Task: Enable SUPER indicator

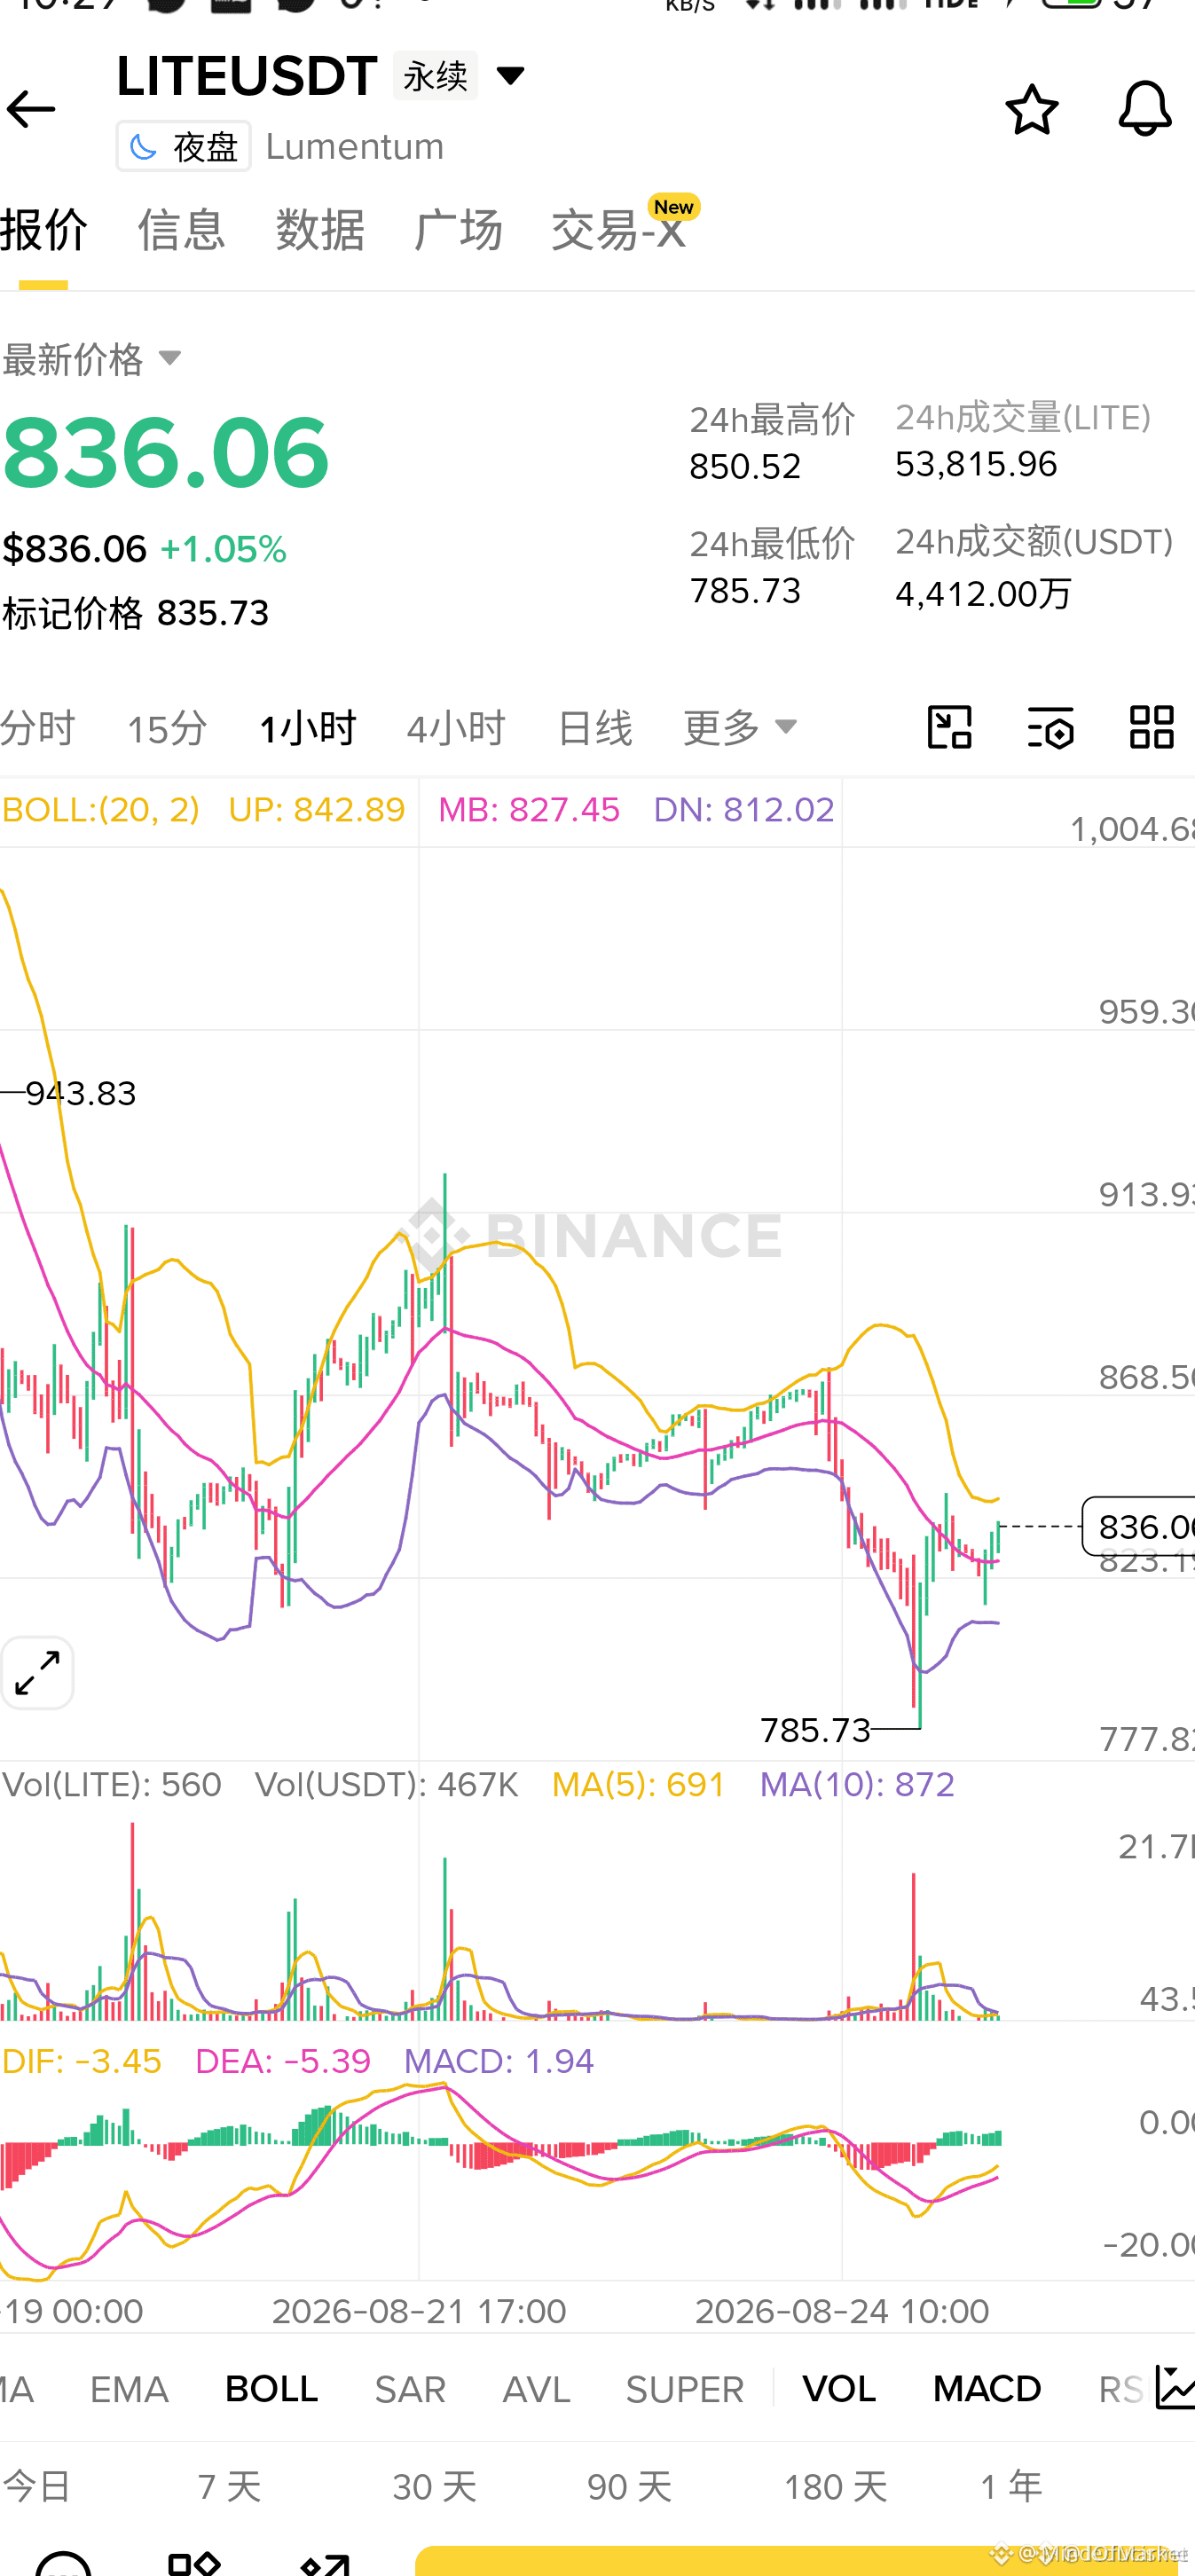Action: tap(685, 2389)
